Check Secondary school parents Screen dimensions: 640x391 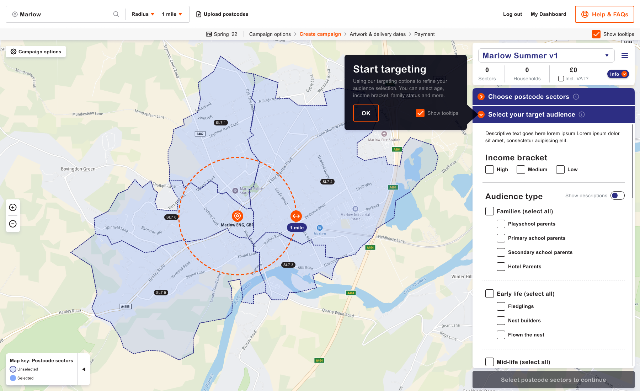pyautogui.click(x=501, y=252)
